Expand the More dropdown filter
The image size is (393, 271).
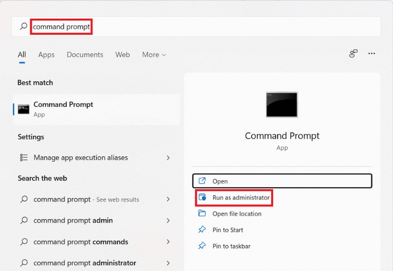coord(154,54)
